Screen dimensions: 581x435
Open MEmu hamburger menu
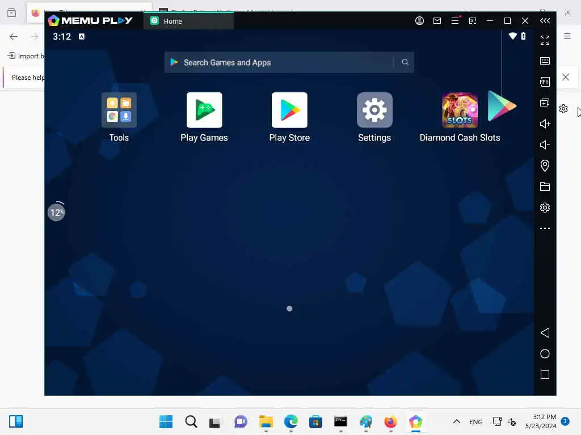[455, 21]
